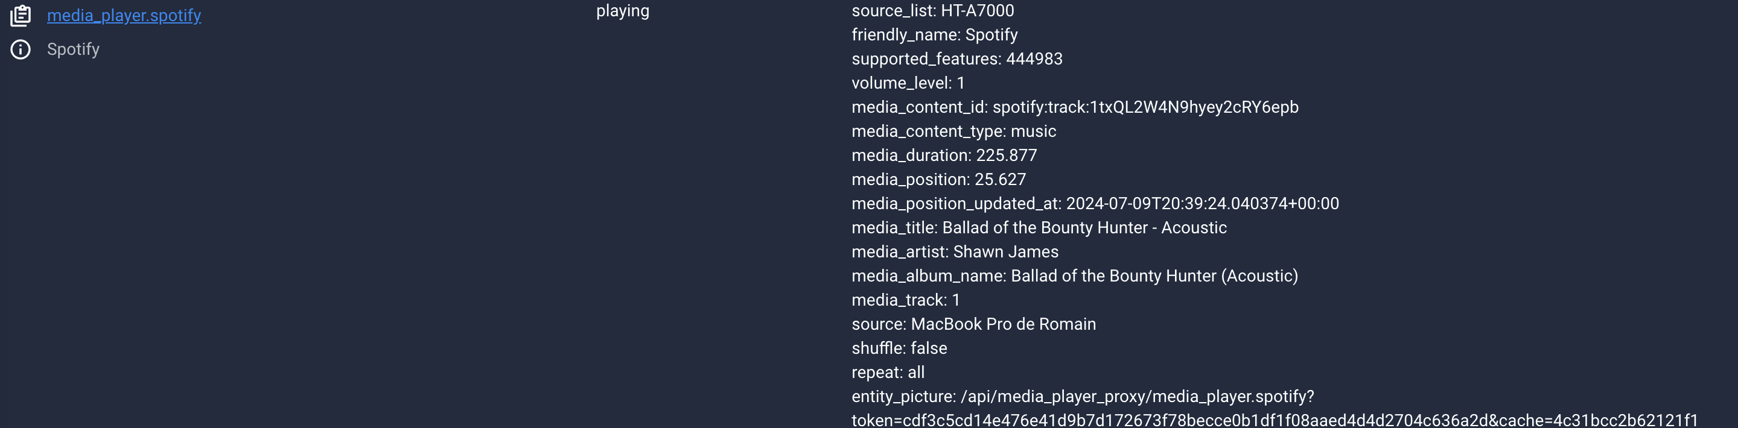Select the media_position_updated_at timestamp line

pos(1095,204)
